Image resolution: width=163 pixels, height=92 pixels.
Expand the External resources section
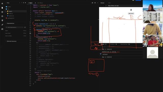[11, 41]
